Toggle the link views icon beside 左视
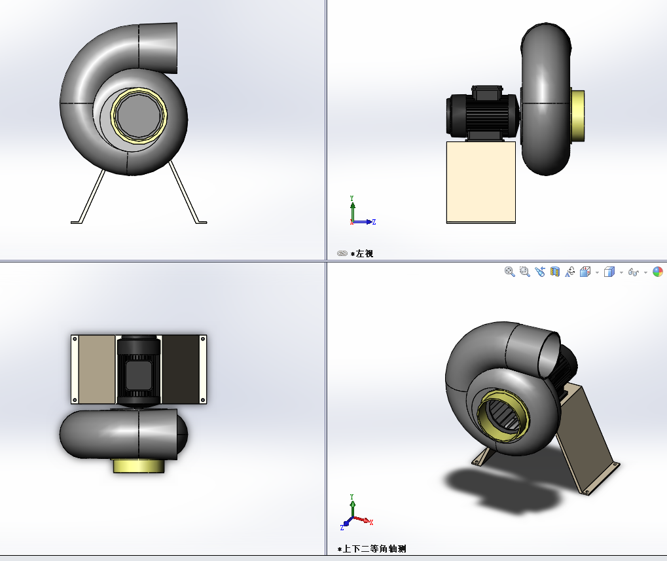 [342, 253]
